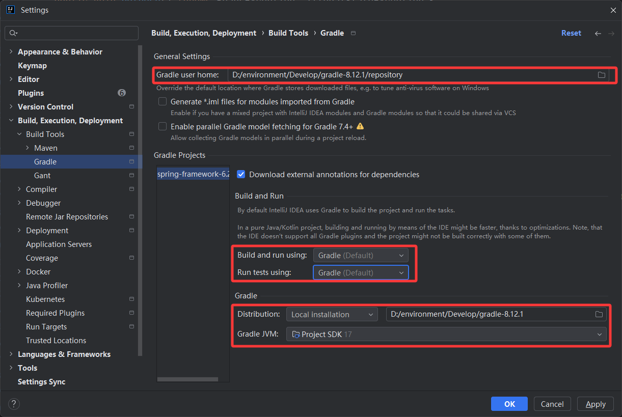The height and width of the screenshot is (417, 622).
Task: Click the project-level icon on Version Control row
Action: click(x=131, y=107)
